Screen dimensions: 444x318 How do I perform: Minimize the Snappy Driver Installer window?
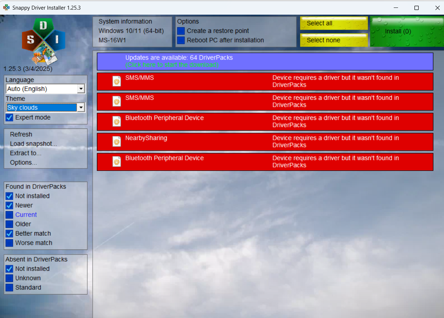396,7
